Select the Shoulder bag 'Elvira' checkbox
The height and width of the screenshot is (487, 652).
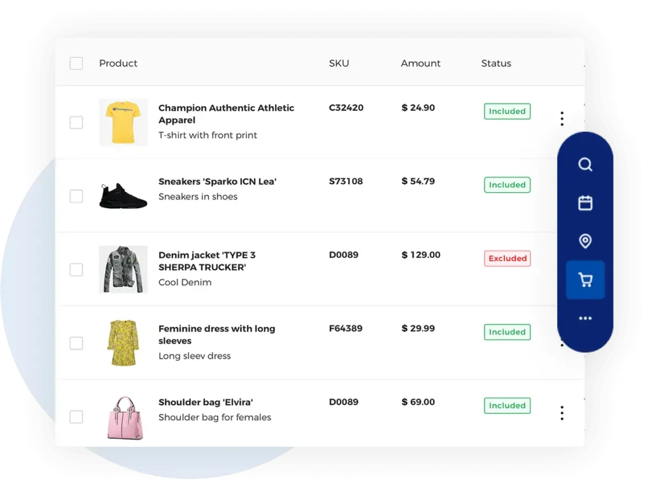76,417
